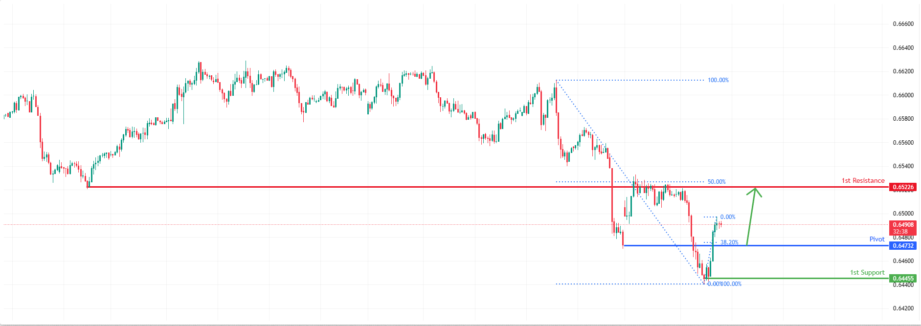Click the current price tag 0.64908
This screenshot has width=921, height=326.
click(903, 225)
